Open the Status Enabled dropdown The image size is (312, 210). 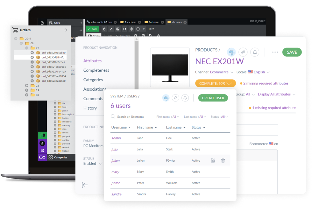(x=93, y=164)
